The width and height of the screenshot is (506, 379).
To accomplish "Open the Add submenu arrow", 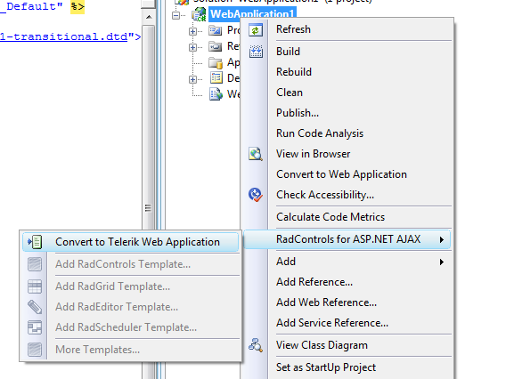I will (442, 262).
